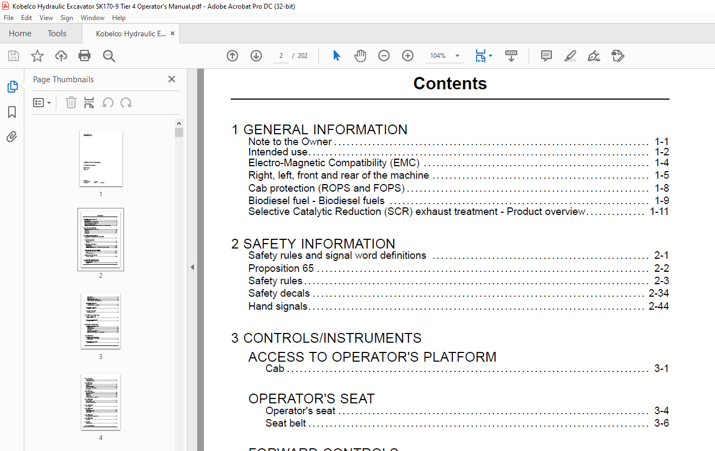715x451 pixels.
Task: Switch to the Home tab
Action: (x=20, y=34)
